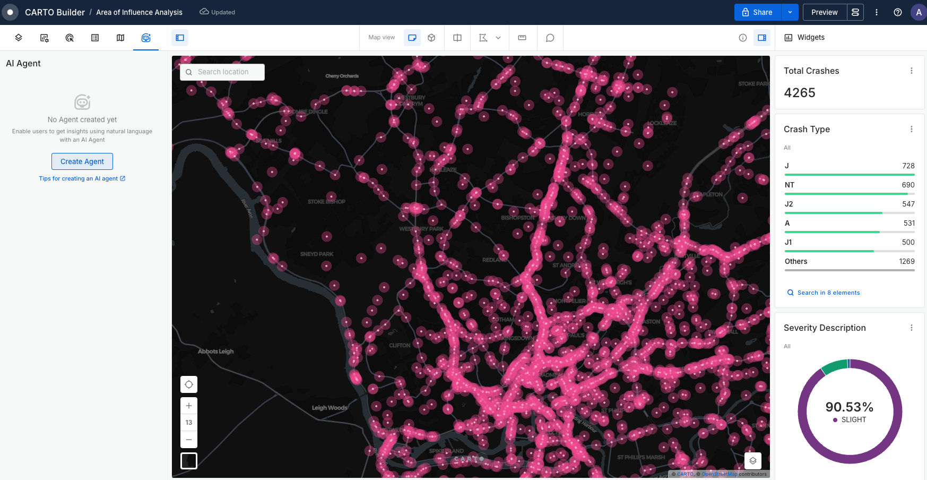Click the Preview button

pyautogui.click(x=824, y=12)
